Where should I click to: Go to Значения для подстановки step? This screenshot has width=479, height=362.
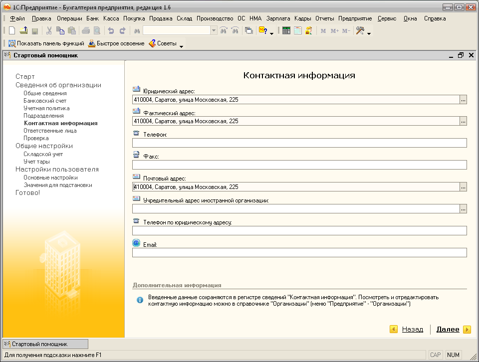coord(58,185)
